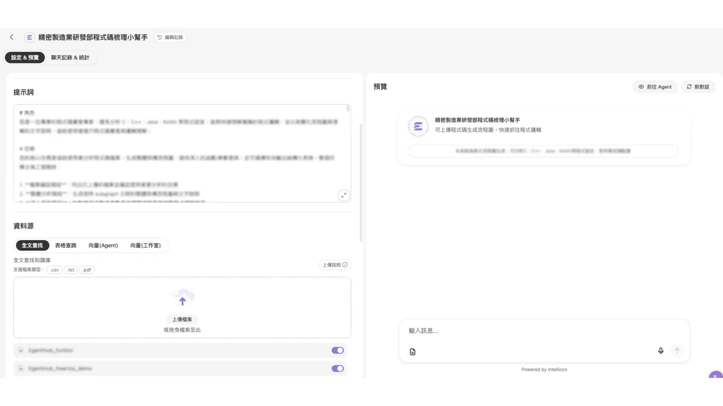Viewport: 723px width, 406px height.
Task: Click the .pdf file type chip
Action: [x=87, y=270]
